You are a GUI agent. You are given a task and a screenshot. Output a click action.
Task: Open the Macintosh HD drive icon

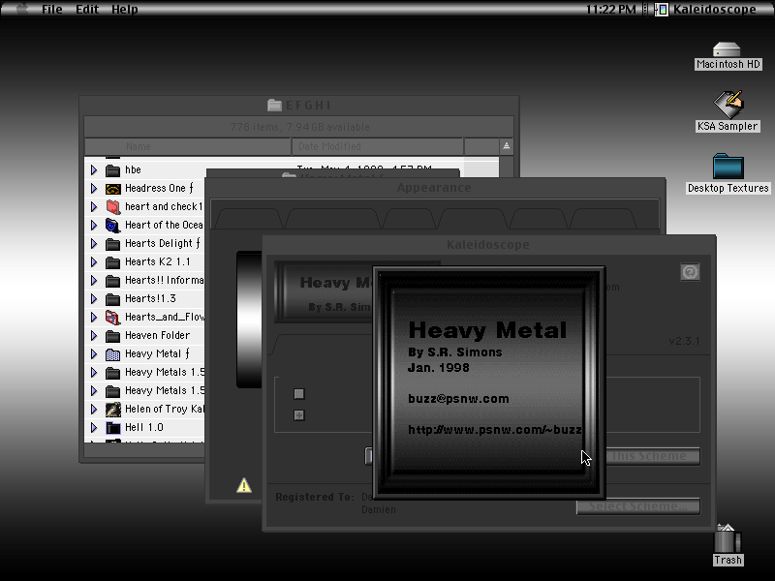click(x=726, y=49)
